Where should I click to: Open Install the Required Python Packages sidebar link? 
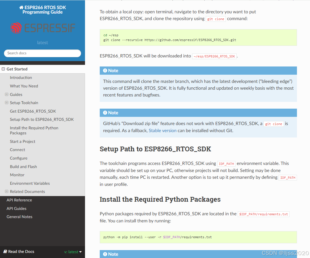click(34, 130)
